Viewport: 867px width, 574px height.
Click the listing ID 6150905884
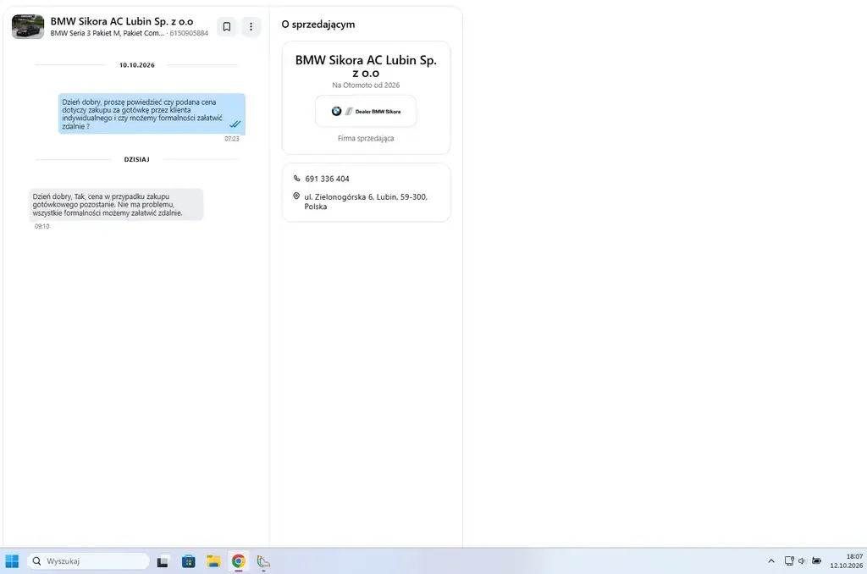point(189,33)
